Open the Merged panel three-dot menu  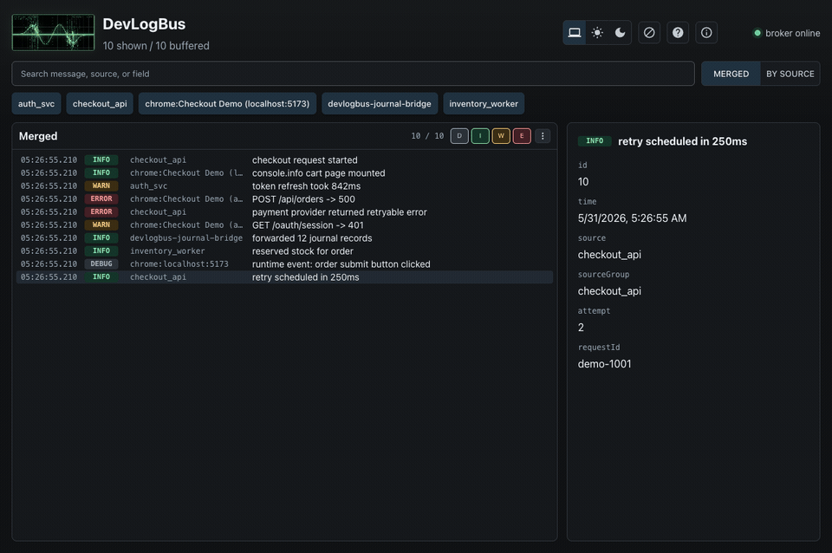[543, 136]
